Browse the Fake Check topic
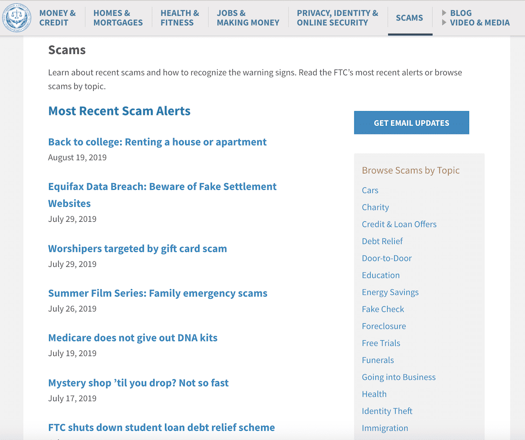This screenshot has width=525, height=440. pos(383,309)
